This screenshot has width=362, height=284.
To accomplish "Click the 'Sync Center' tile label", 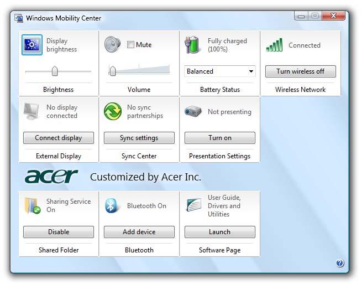I will [139, 156].
